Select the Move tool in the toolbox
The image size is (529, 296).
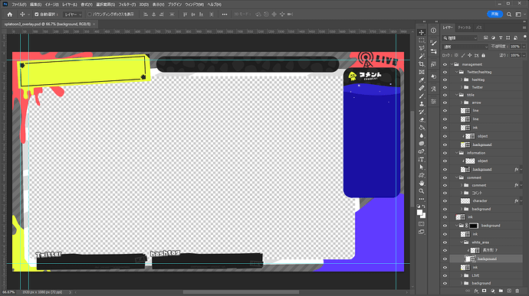coord(422,32)
